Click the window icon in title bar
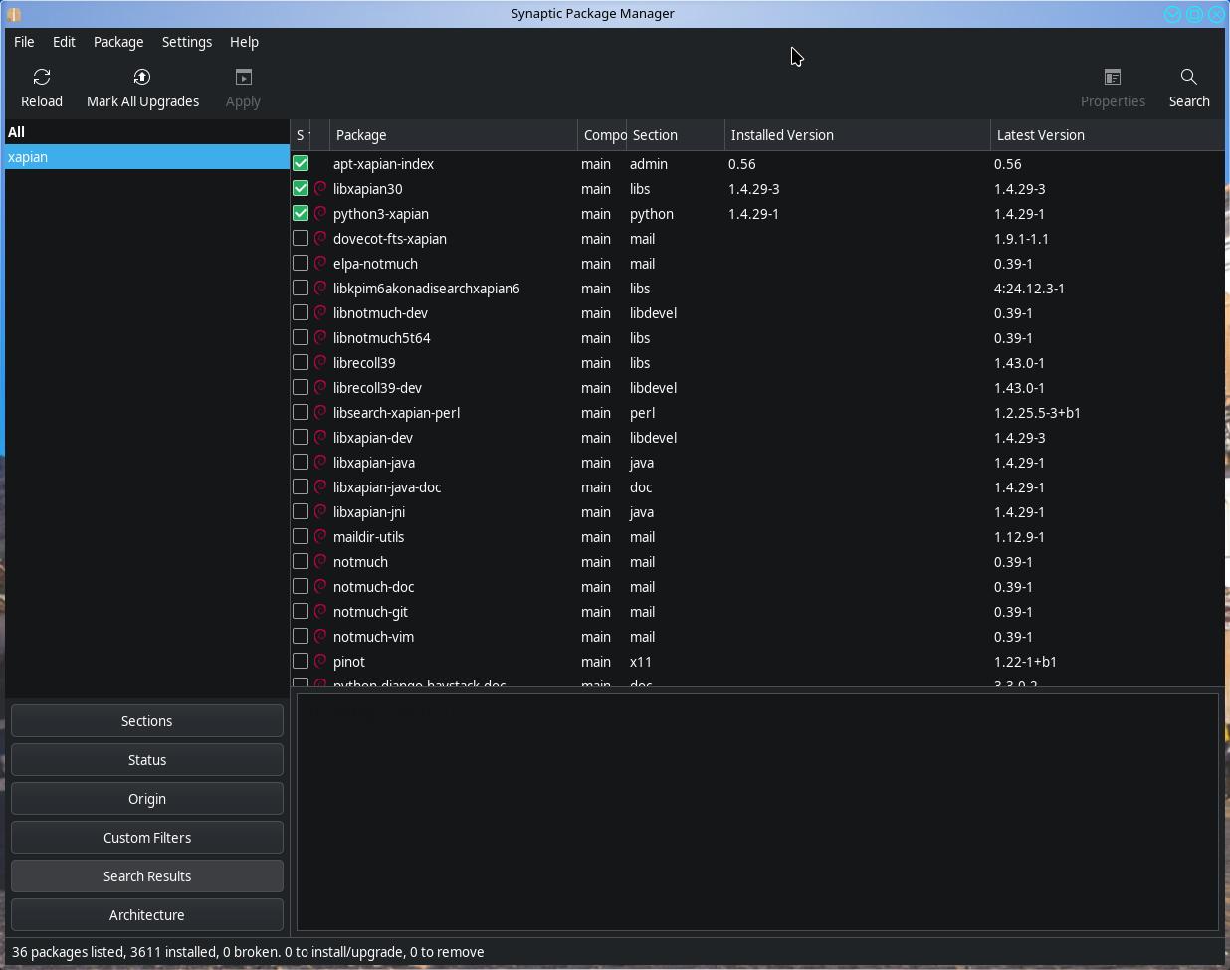The width and height of the screenshot is (1230, 970). click(x=14, y=14)
